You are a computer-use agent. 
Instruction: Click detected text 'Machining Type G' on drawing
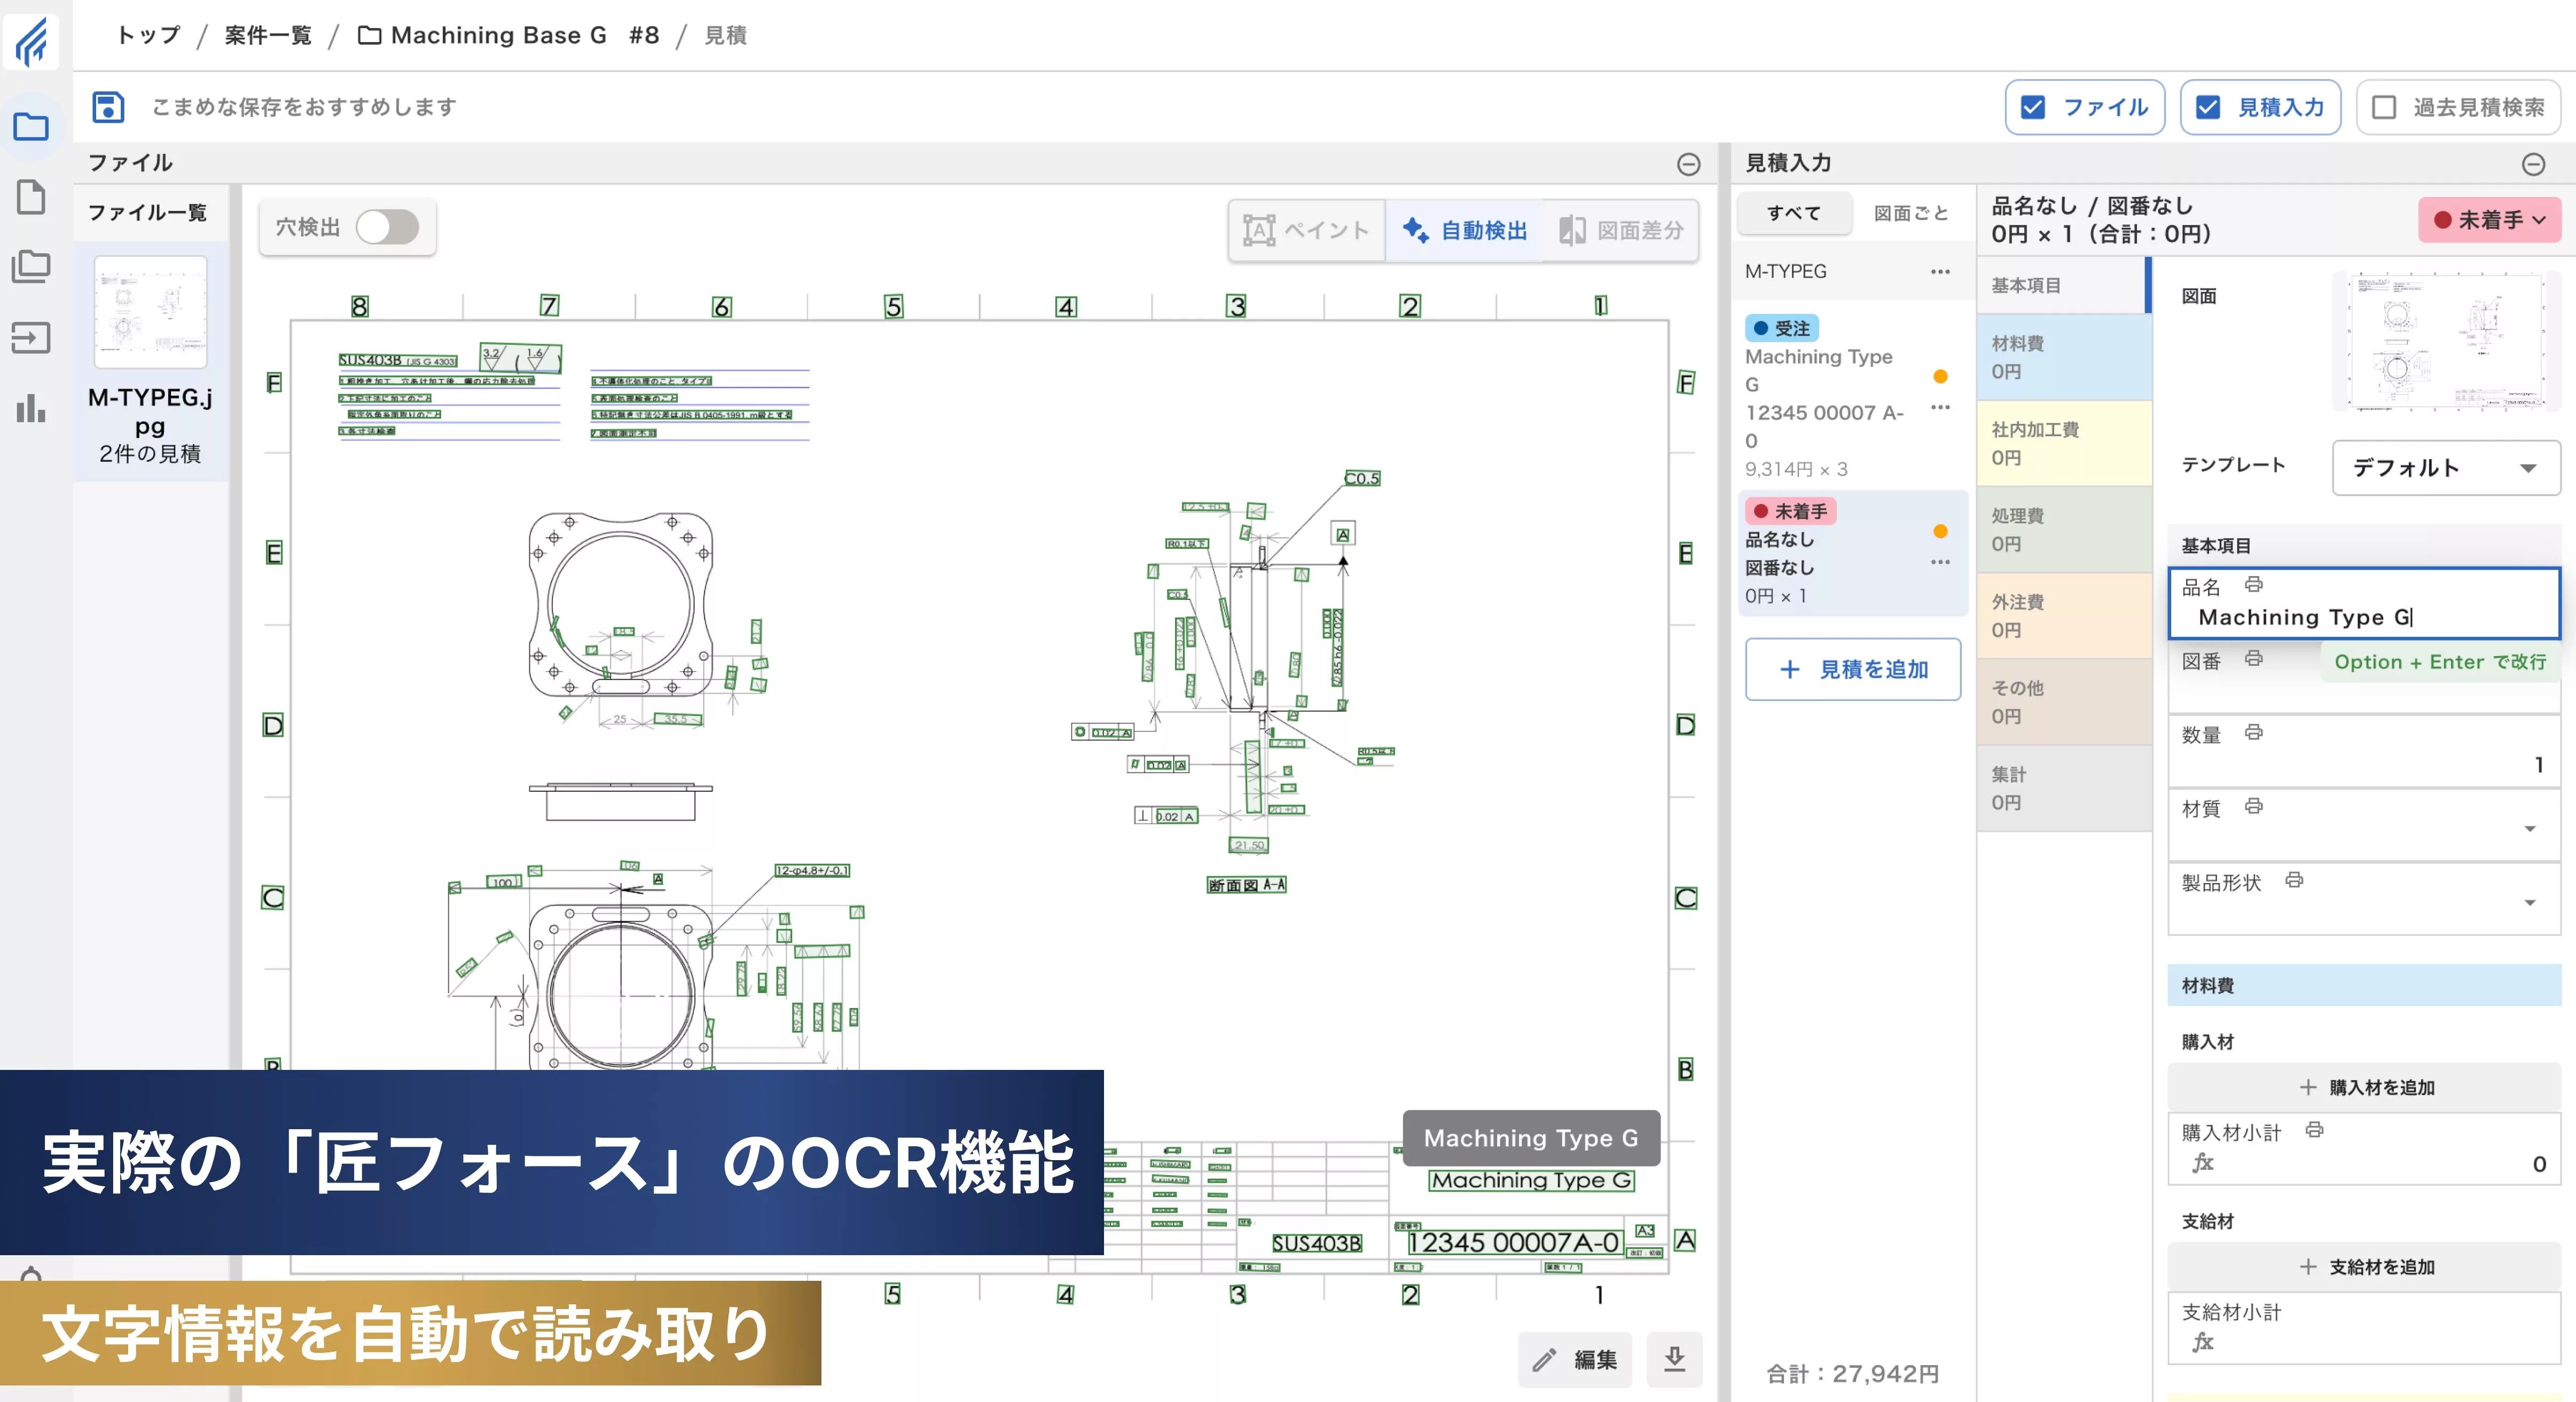pos(1531,1180)
